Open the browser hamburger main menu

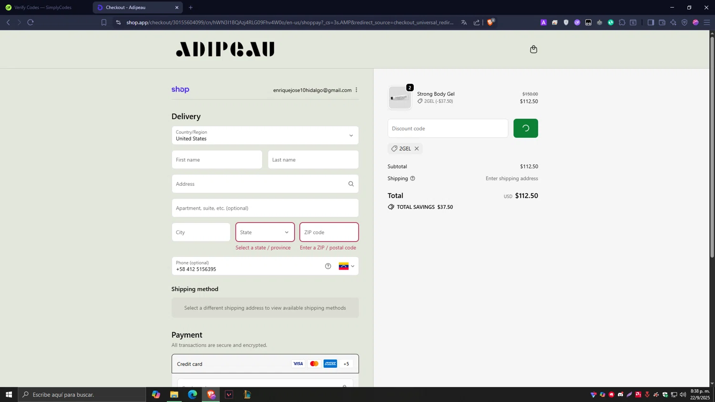(x=707, y=22)
